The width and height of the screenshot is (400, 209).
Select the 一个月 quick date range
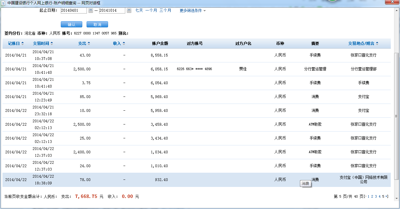click(x=151, y=10)
